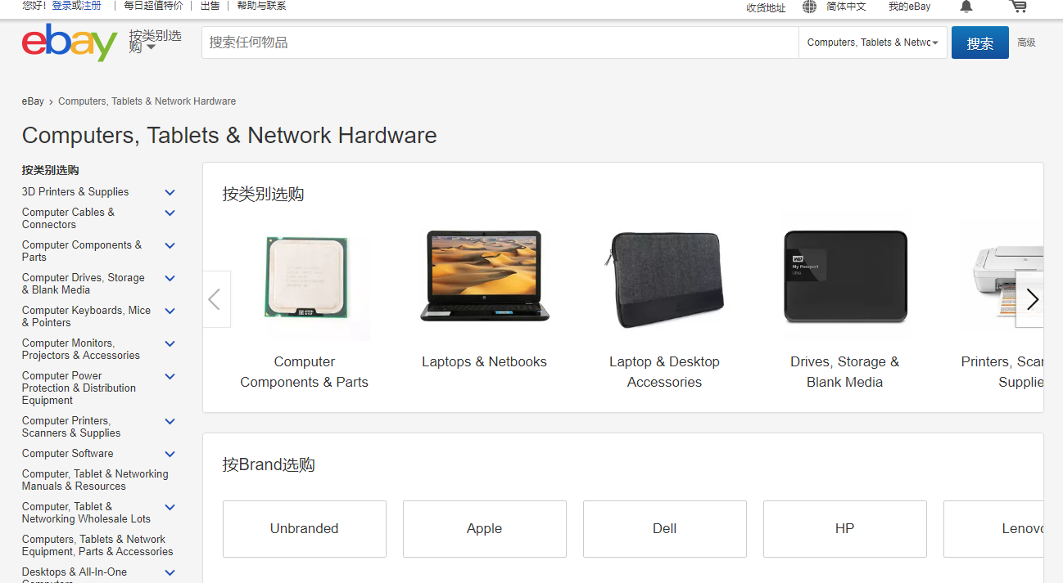Click 注册 register link

[92, 6]
